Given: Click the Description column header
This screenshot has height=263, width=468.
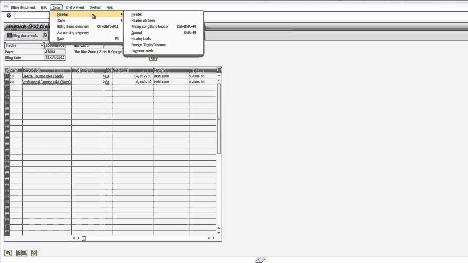Looking at the screenshot, I should pos(47,70).
